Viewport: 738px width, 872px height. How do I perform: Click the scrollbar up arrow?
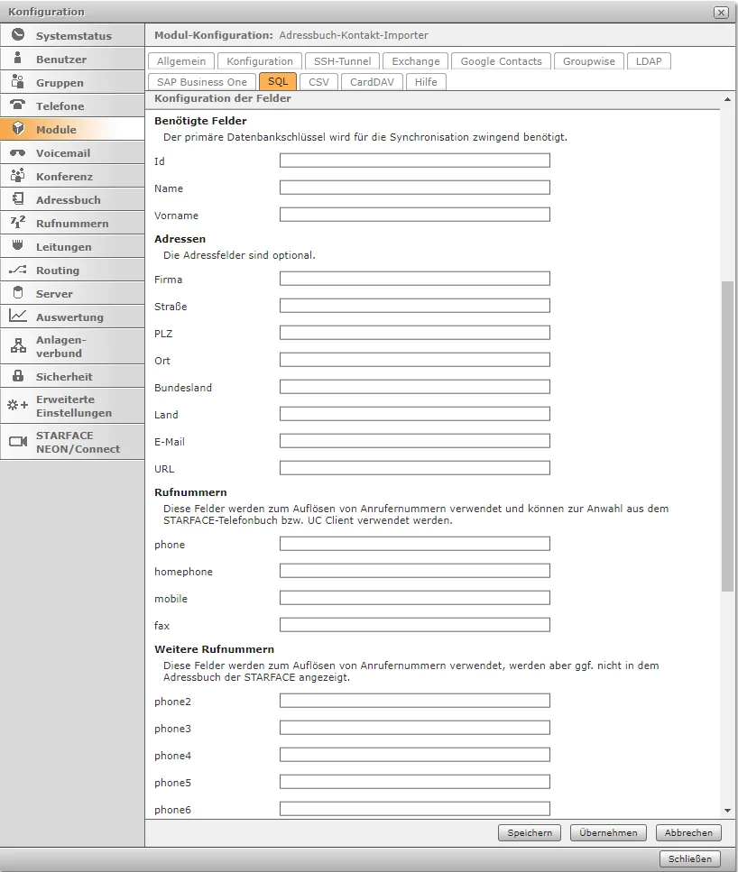pos(727,98)
